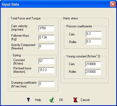Viewport: 117px width, 106px height.
Task: Click the Poisson coefficient Cam field
Action: (94, 34)
